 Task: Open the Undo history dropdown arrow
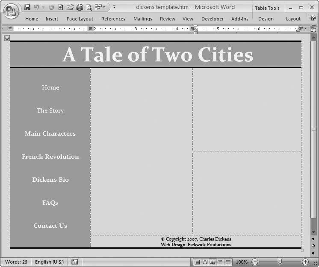[x=43, y=7]
